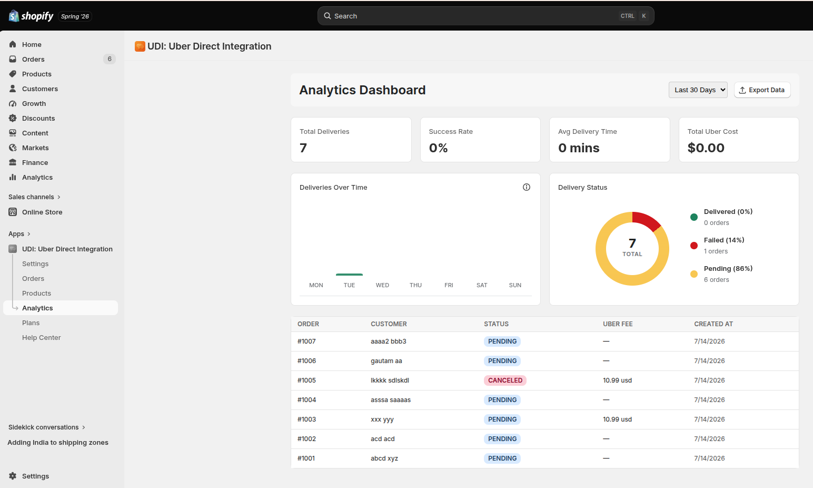Click the Online Store link
813x488 pixels.
pos(42,212)
